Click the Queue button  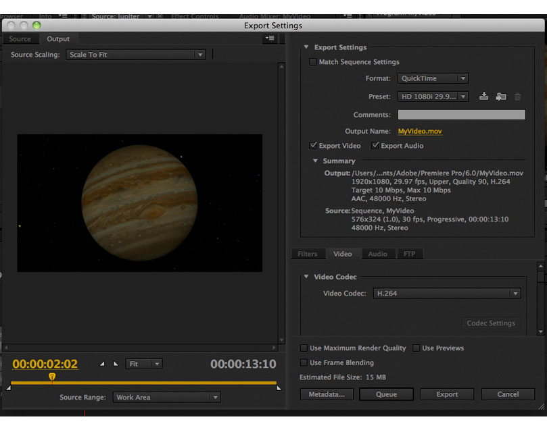[386, 394]
